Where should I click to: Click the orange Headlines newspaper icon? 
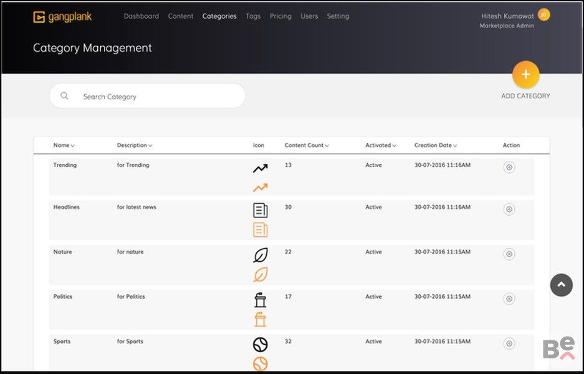[x=260, y=230]
